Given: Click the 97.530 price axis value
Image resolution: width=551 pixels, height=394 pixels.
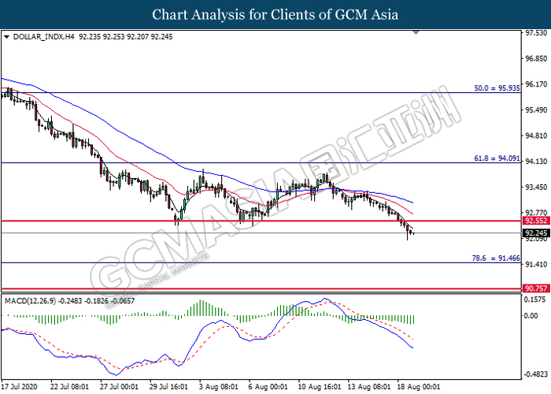Looking at the screenshot, I should [536, 33].
